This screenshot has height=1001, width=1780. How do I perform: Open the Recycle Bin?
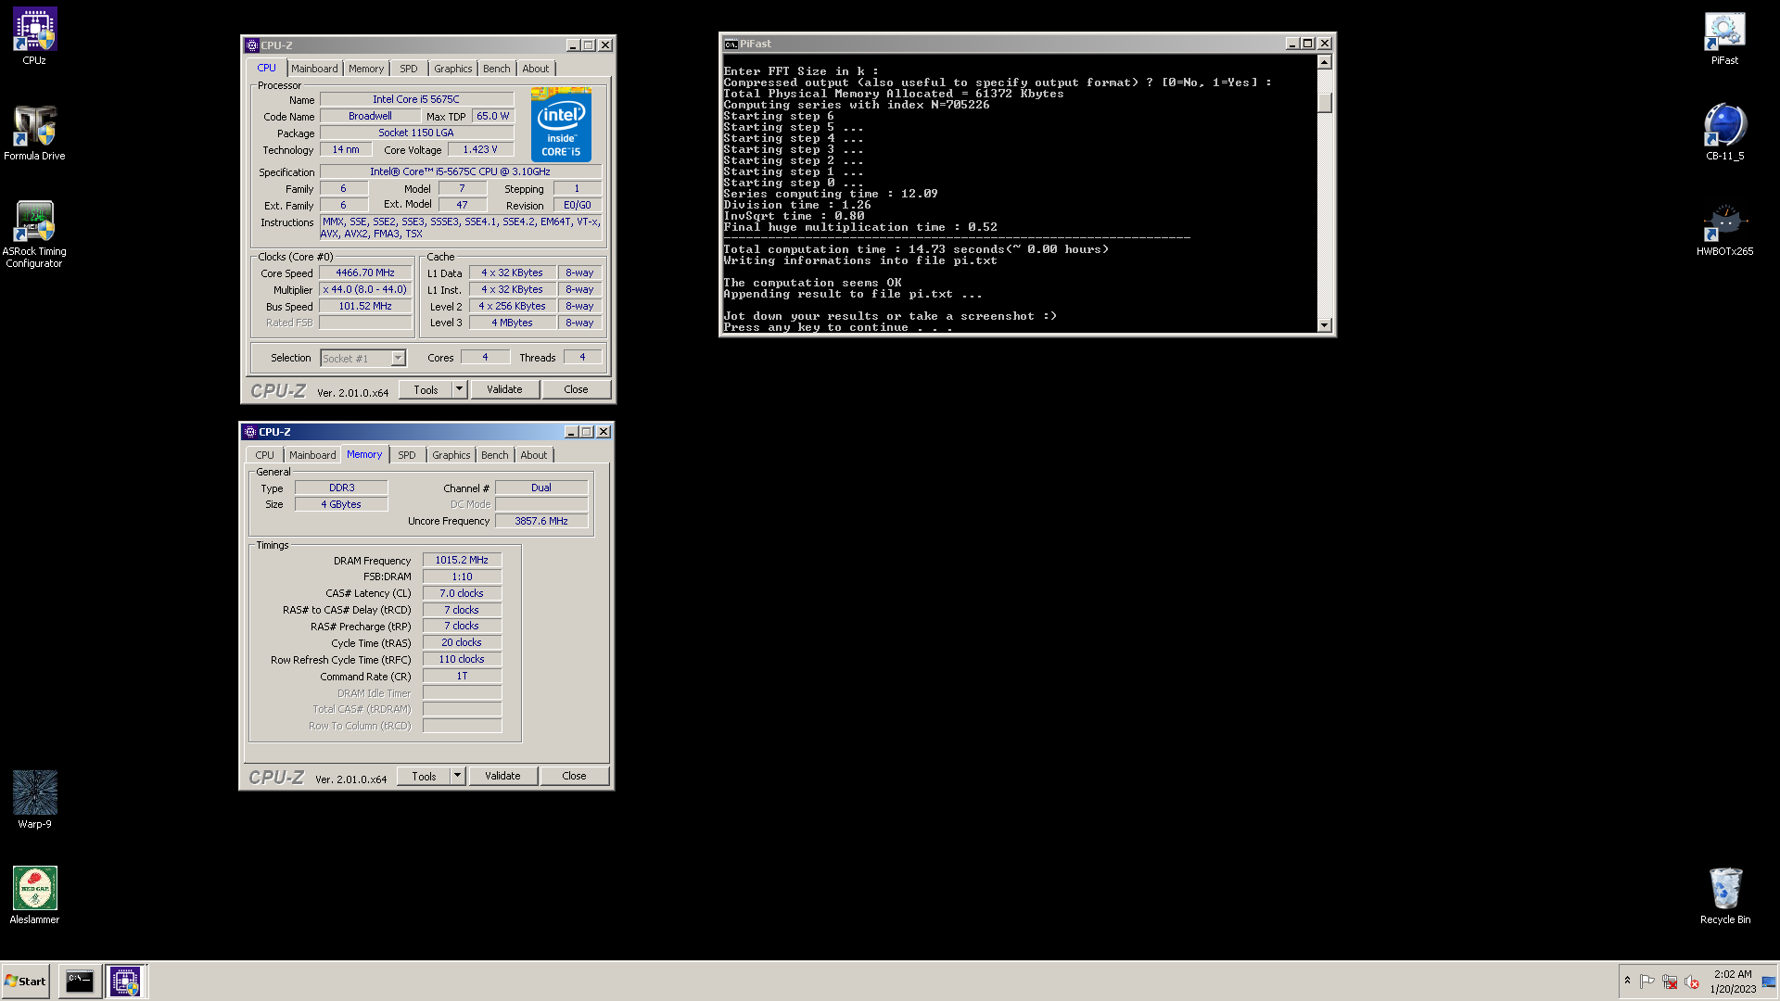1724,895
